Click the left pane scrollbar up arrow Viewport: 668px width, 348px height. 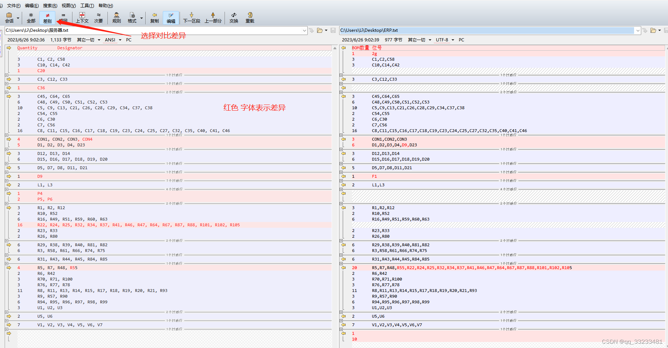[335, 48]
